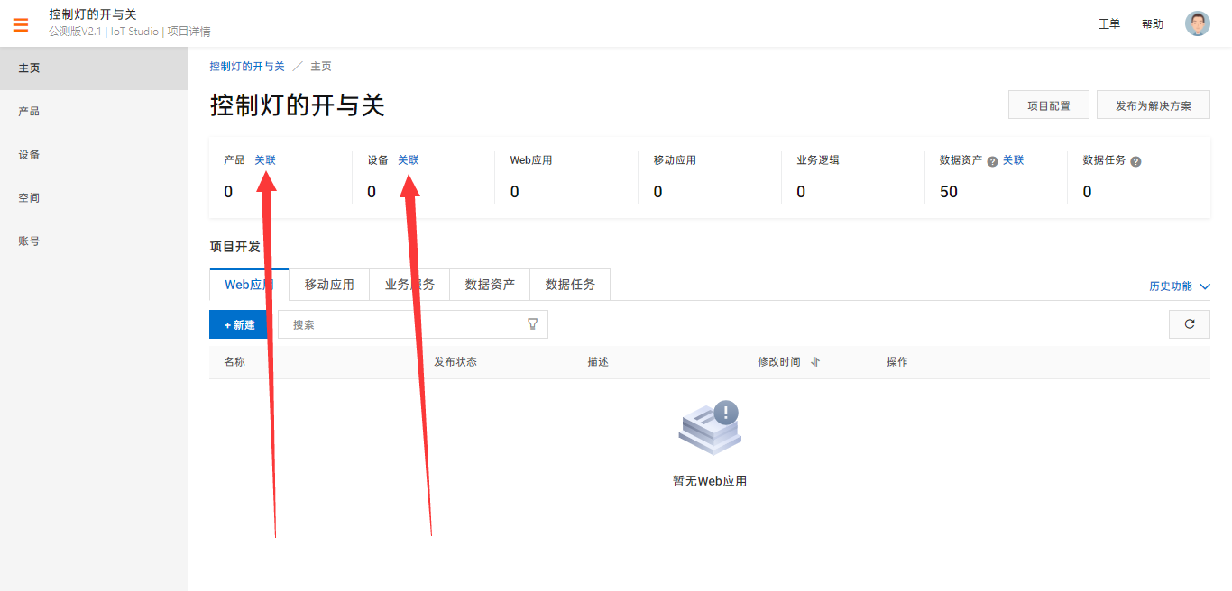Refresh the Web应用 list
1232x591 pixels.
[x=1189, y=324]
